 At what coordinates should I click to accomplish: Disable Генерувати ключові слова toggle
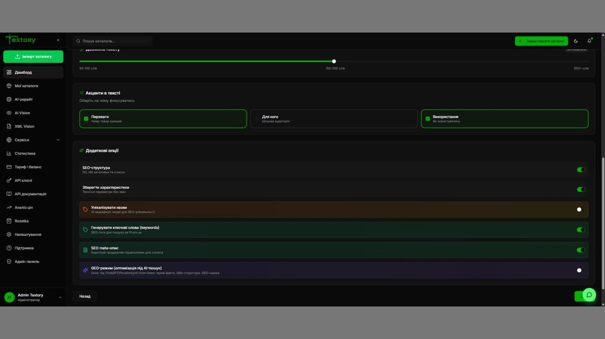point(581,230)
